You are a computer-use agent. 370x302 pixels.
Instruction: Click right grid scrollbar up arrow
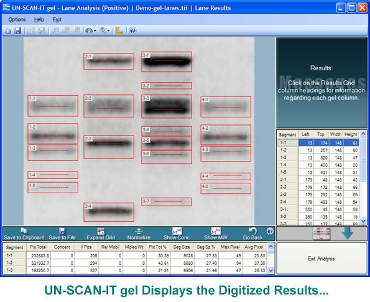point(363,134)
